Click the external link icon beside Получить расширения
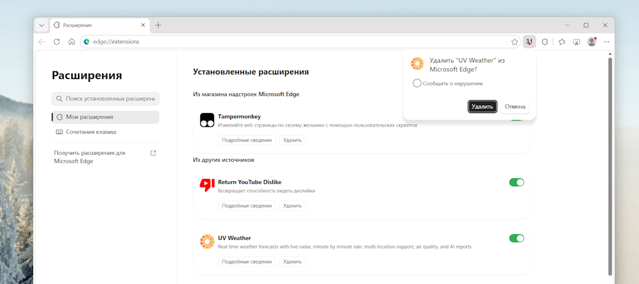 pos(153,153)
